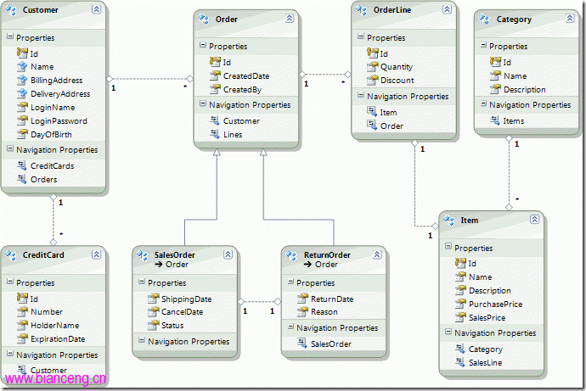Collapse Customer's Navigation Properties section
The height and width of the screenshot is (391, 586).
[10, 148]
